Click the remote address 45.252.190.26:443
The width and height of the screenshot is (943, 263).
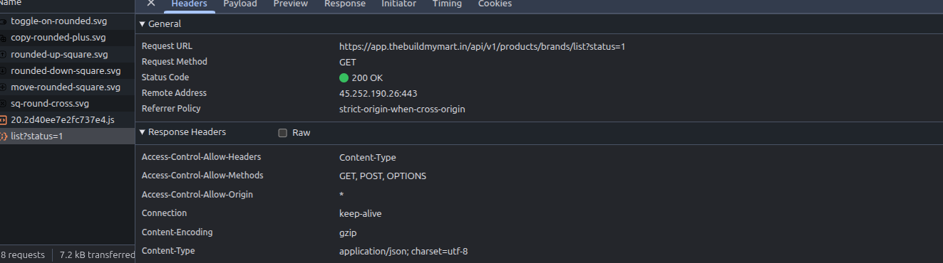378,93
